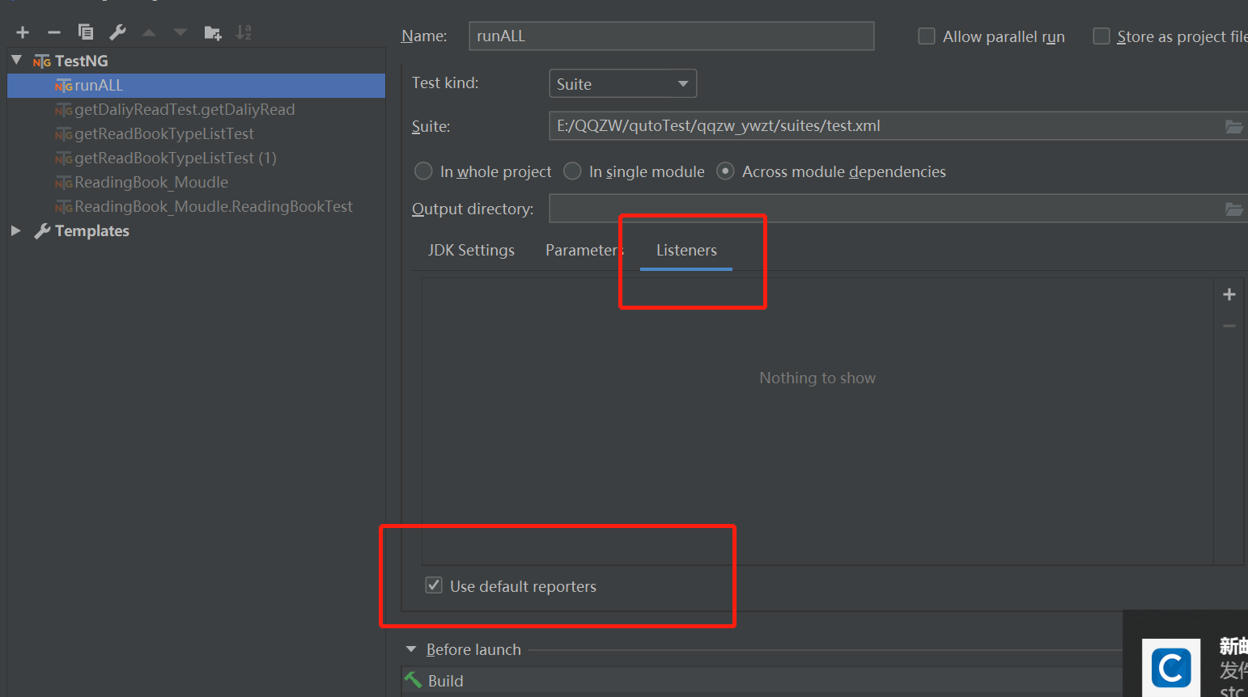Enable Allow parallel run checkbox

pyautogui.click(x=927, y=36)
